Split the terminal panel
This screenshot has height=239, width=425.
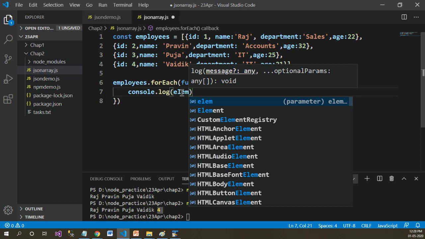pos(380,179)
